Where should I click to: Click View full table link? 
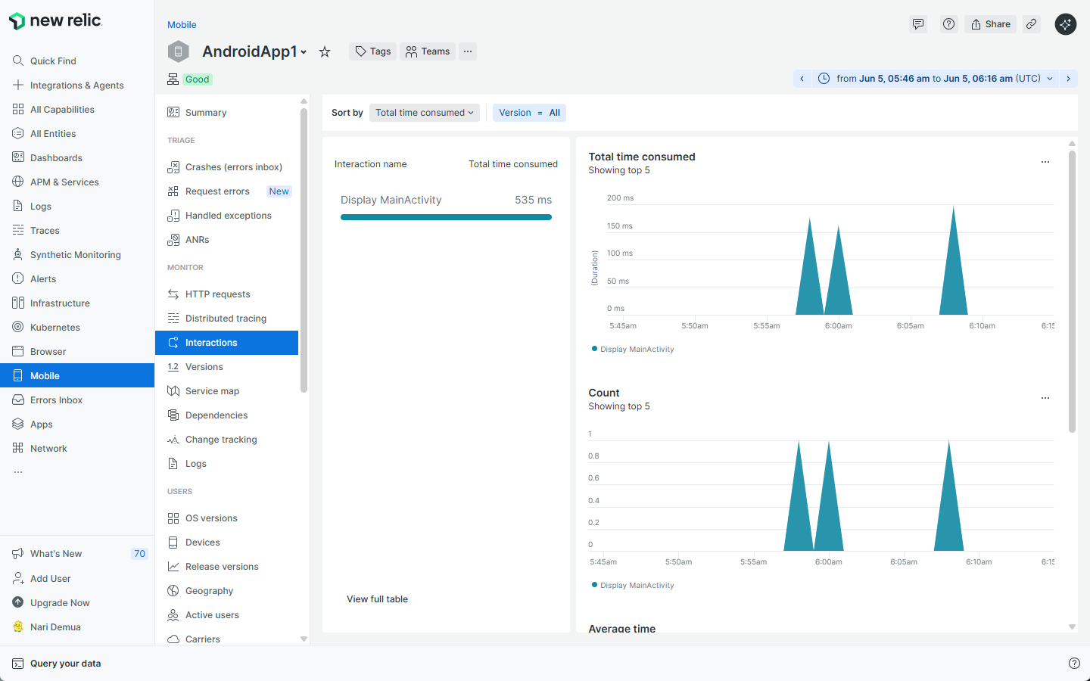coord(377,599)
